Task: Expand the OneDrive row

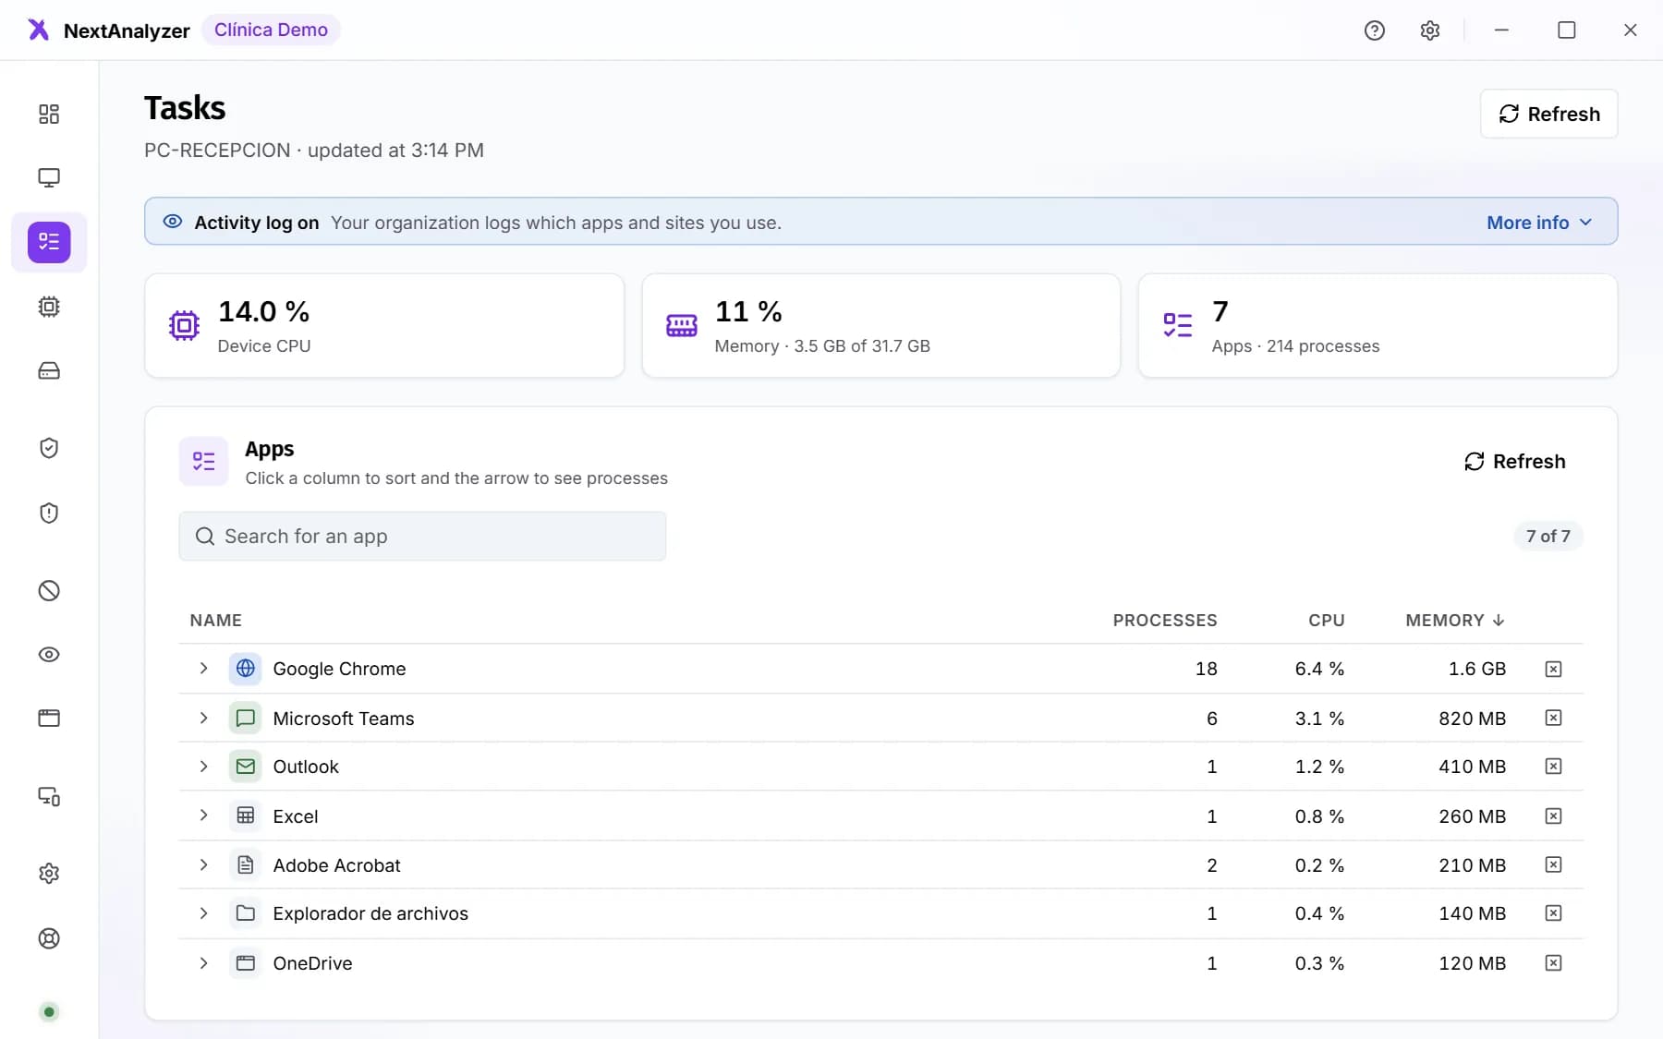Action: coord(203,963)
